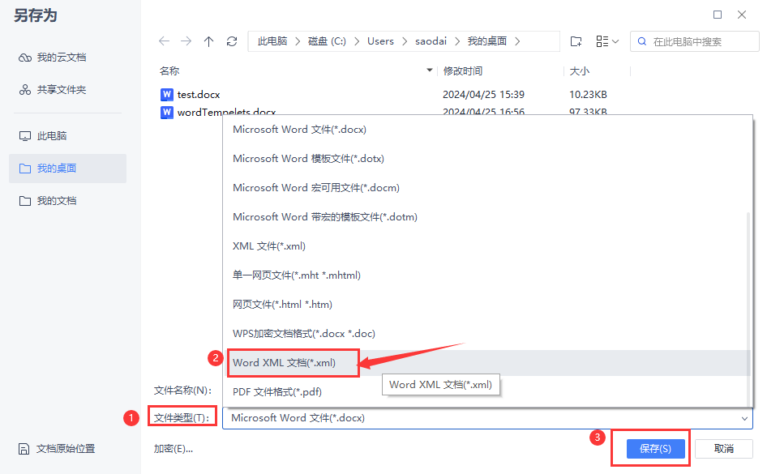767x474 pixels.
Task: Sort by 修改时间 column header
Action: coord(463,71)
